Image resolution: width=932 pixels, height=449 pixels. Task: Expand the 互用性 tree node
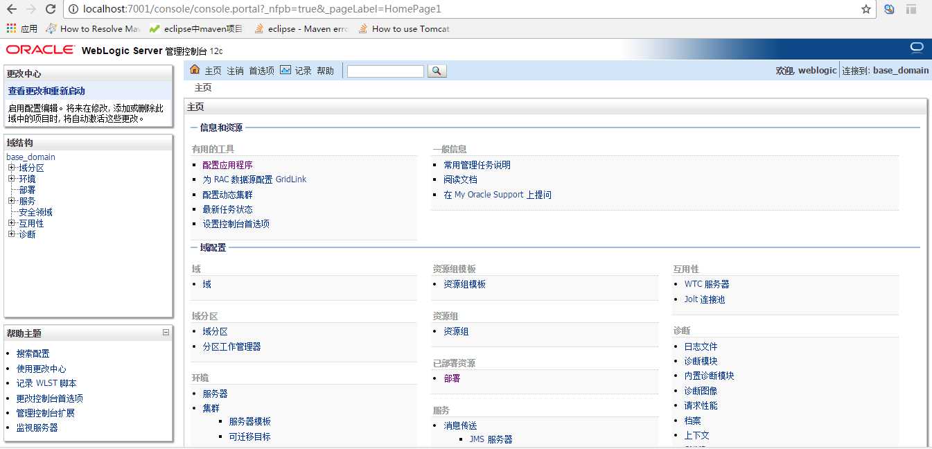click(x=11, y=223)
